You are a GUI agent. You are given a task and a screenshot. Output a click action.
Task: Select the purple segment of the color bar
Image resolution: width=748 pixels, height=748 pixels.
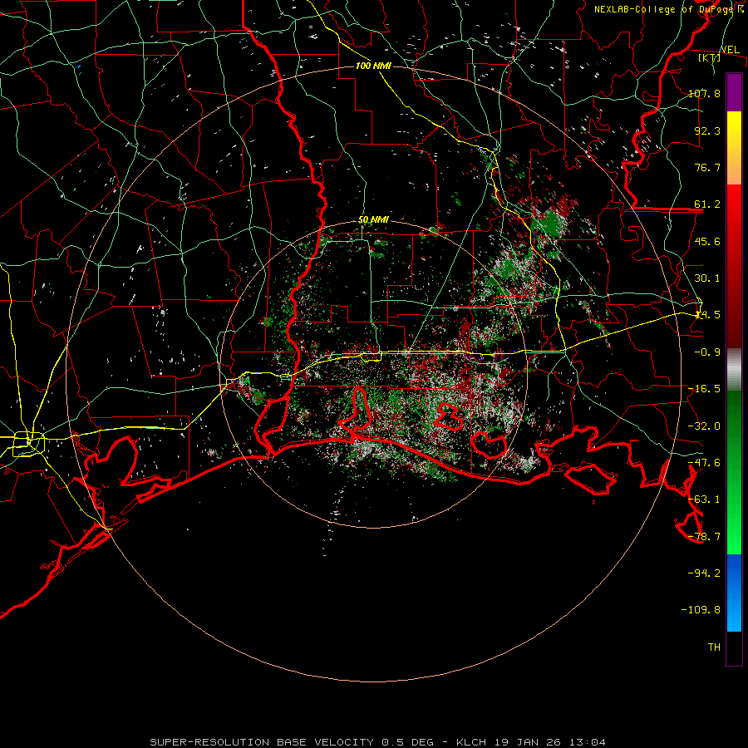(734, 92)
